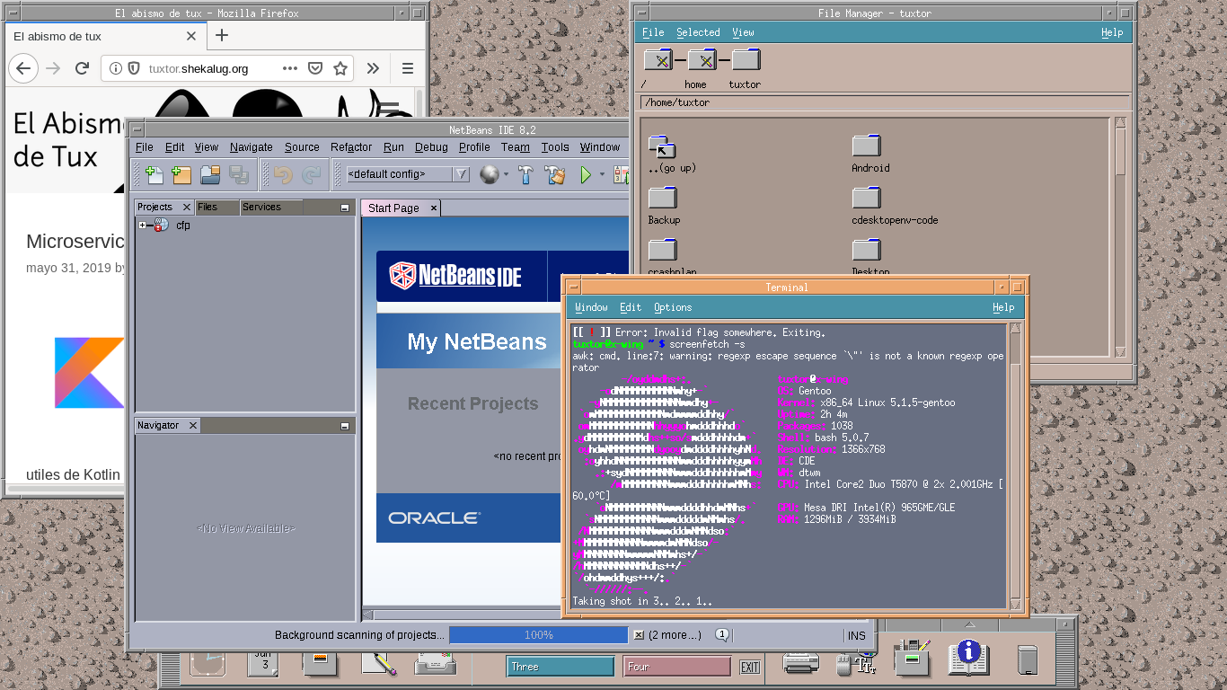
Task: Open the page actions three-dot menu in Firefox
Action: tap(290, 68)
